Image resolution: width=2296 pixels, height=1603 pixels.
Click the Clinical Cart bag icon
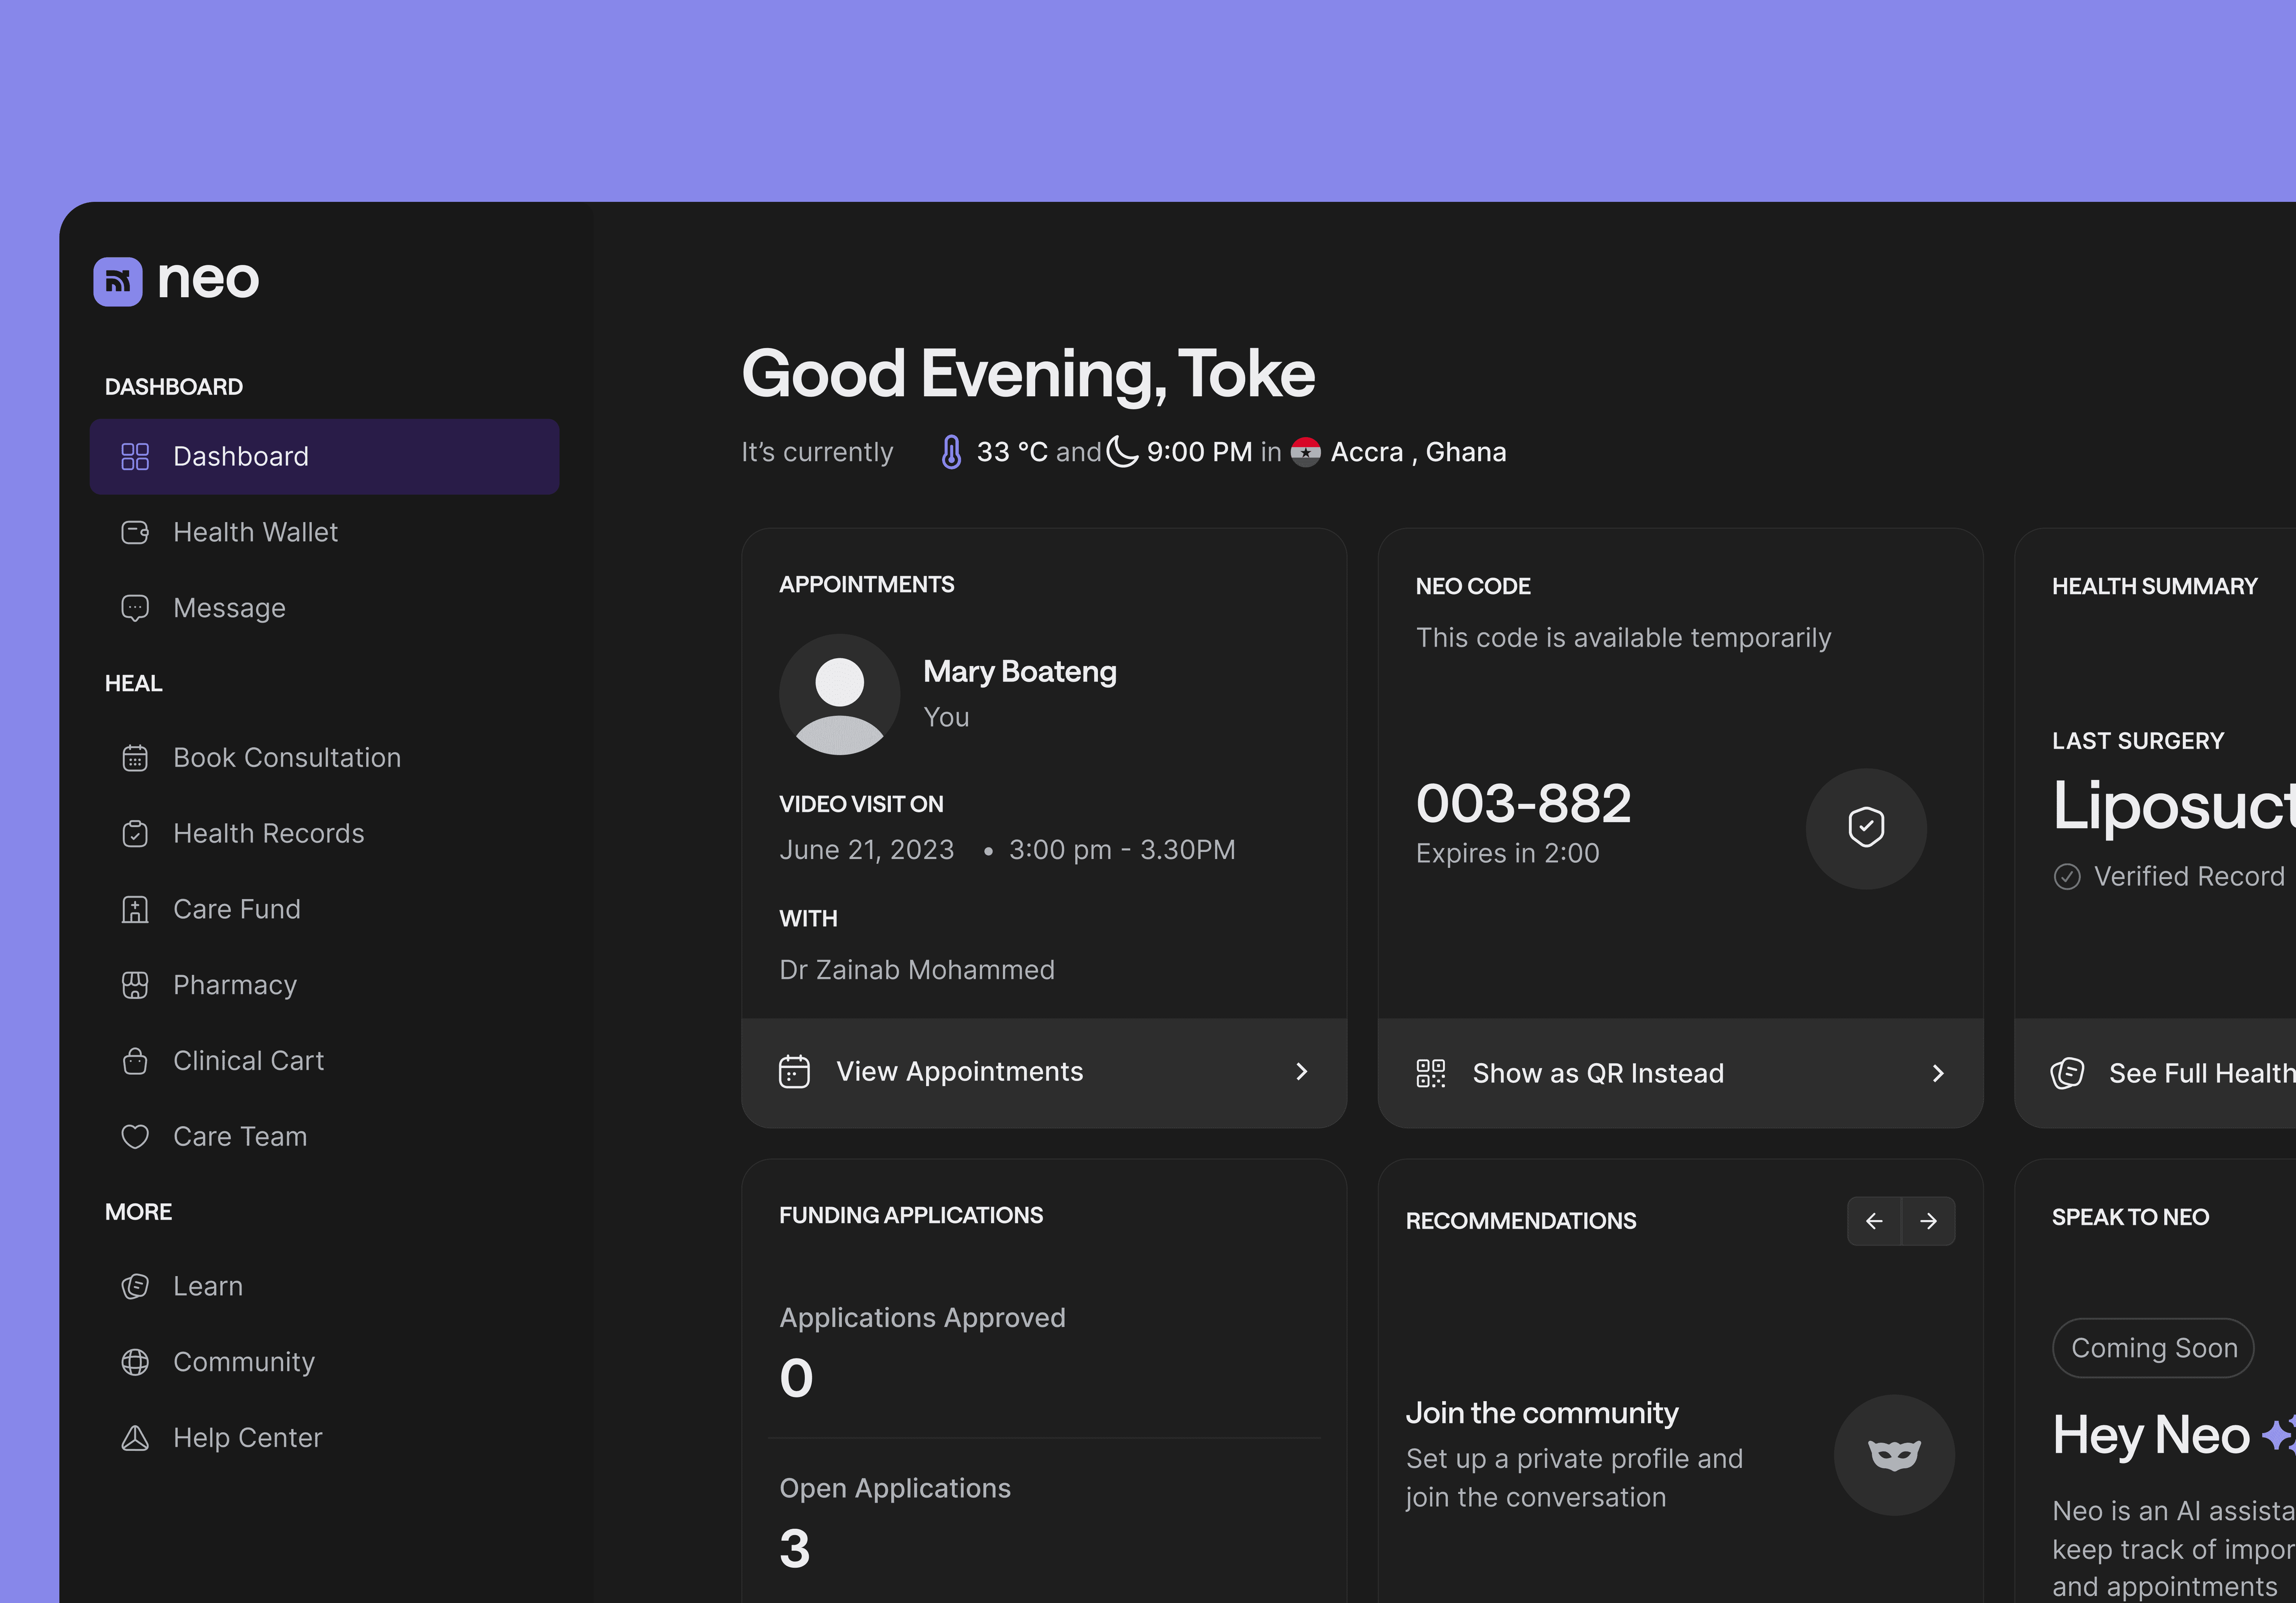click(135, 1061)
